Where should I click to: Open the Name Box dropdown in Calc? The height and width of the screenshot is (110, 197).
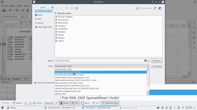21,22
